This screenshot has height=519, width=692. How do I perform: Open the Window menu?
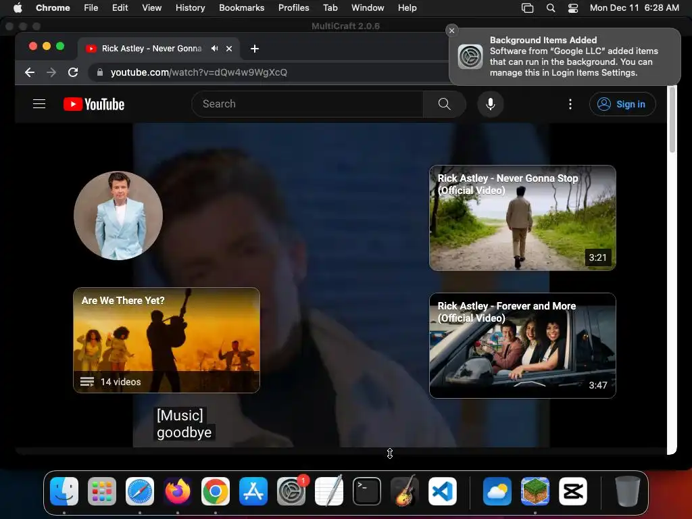pyautogui.click(x=368, y=7)
